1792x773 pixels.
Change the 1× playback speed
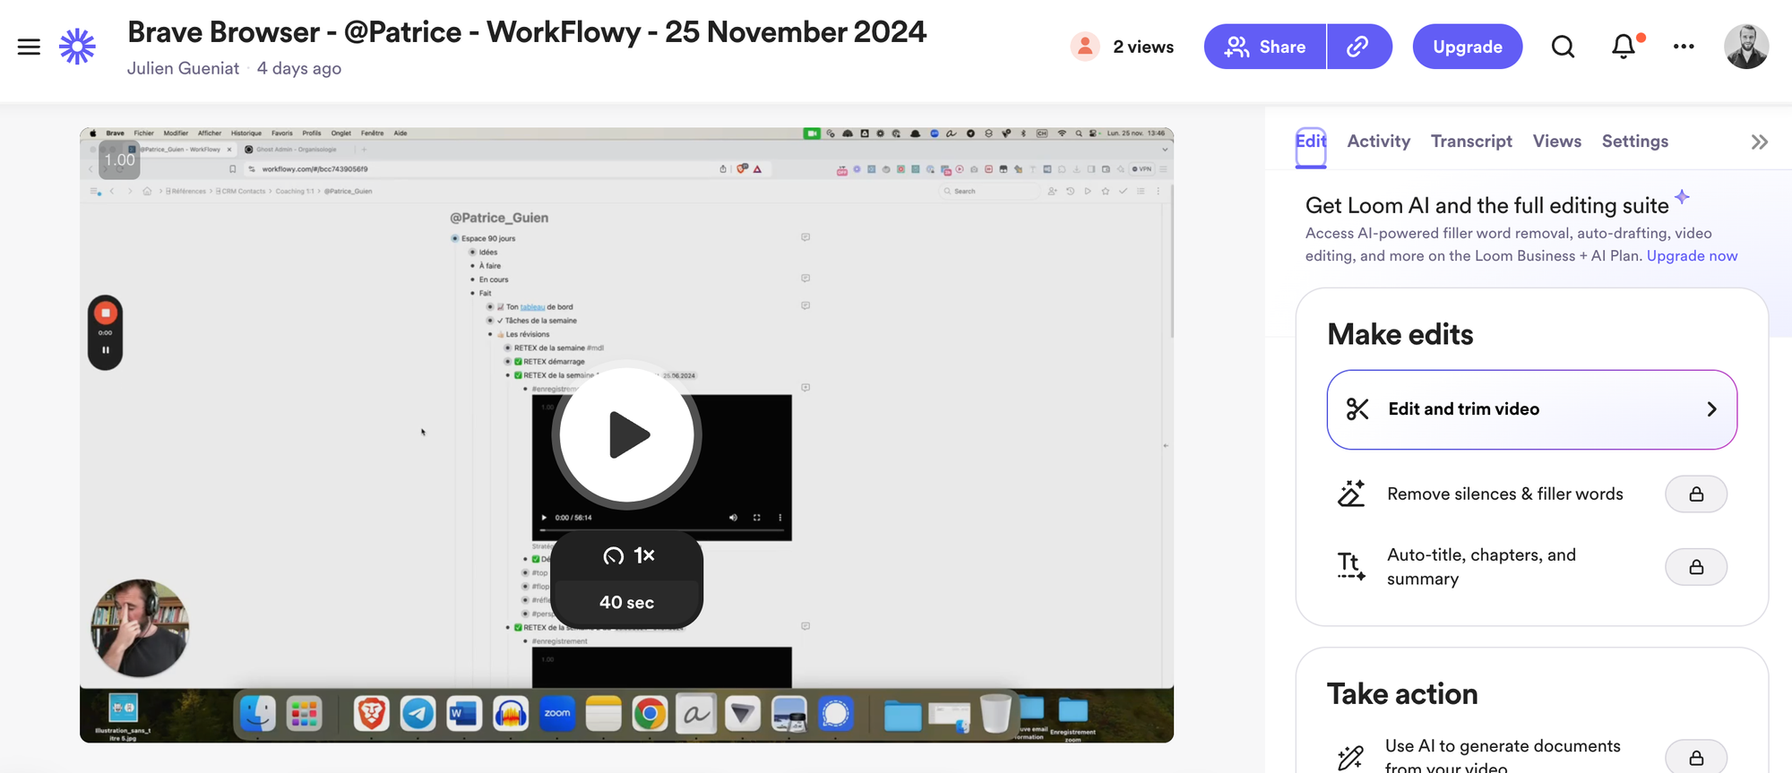(x=627, y=556)
